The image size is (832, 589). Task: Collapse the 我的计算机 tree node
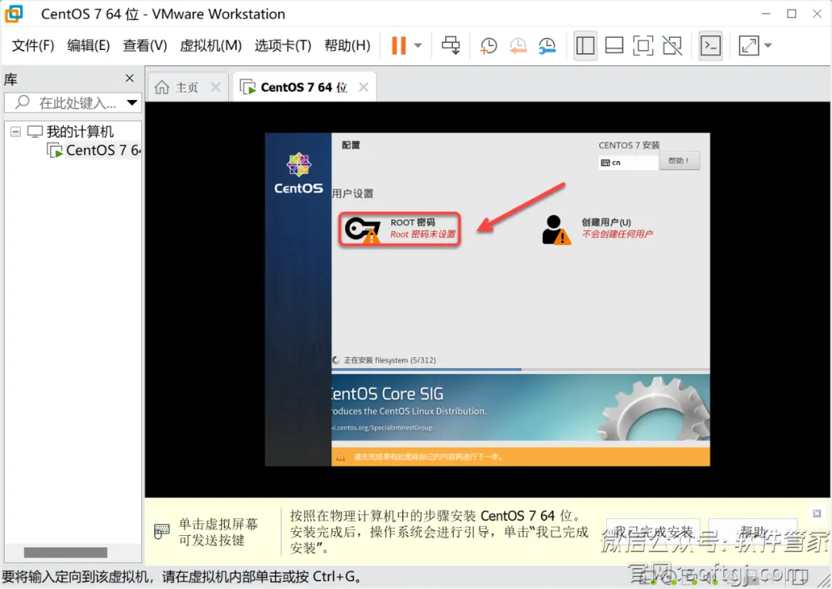16,132
